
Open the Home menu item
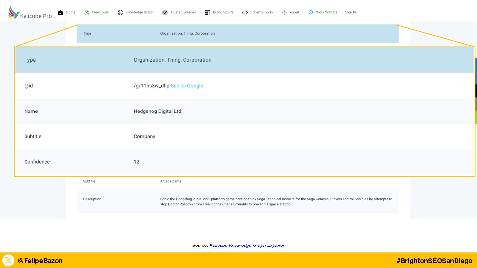tap(71, 12)
